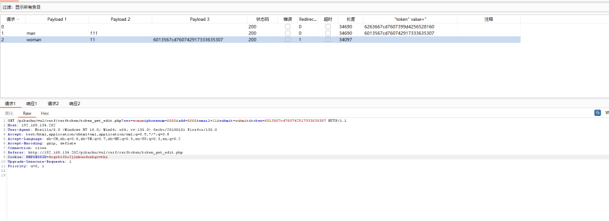Sort by the Payload 3 column header
Viewport: 609px width, 221px height.
point(200,19)
